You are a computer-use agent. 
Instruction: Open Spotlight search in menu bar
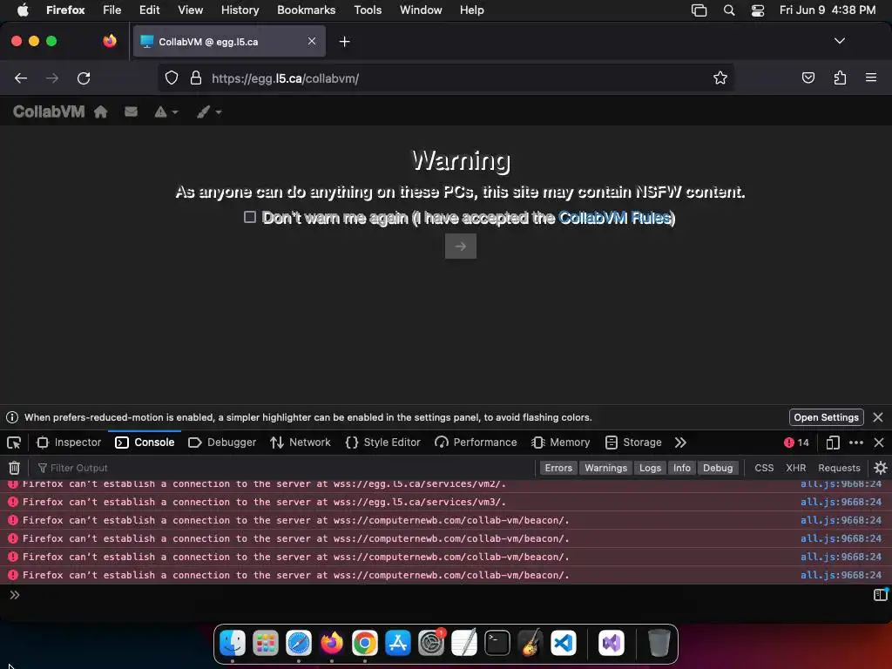click(729, 10)
